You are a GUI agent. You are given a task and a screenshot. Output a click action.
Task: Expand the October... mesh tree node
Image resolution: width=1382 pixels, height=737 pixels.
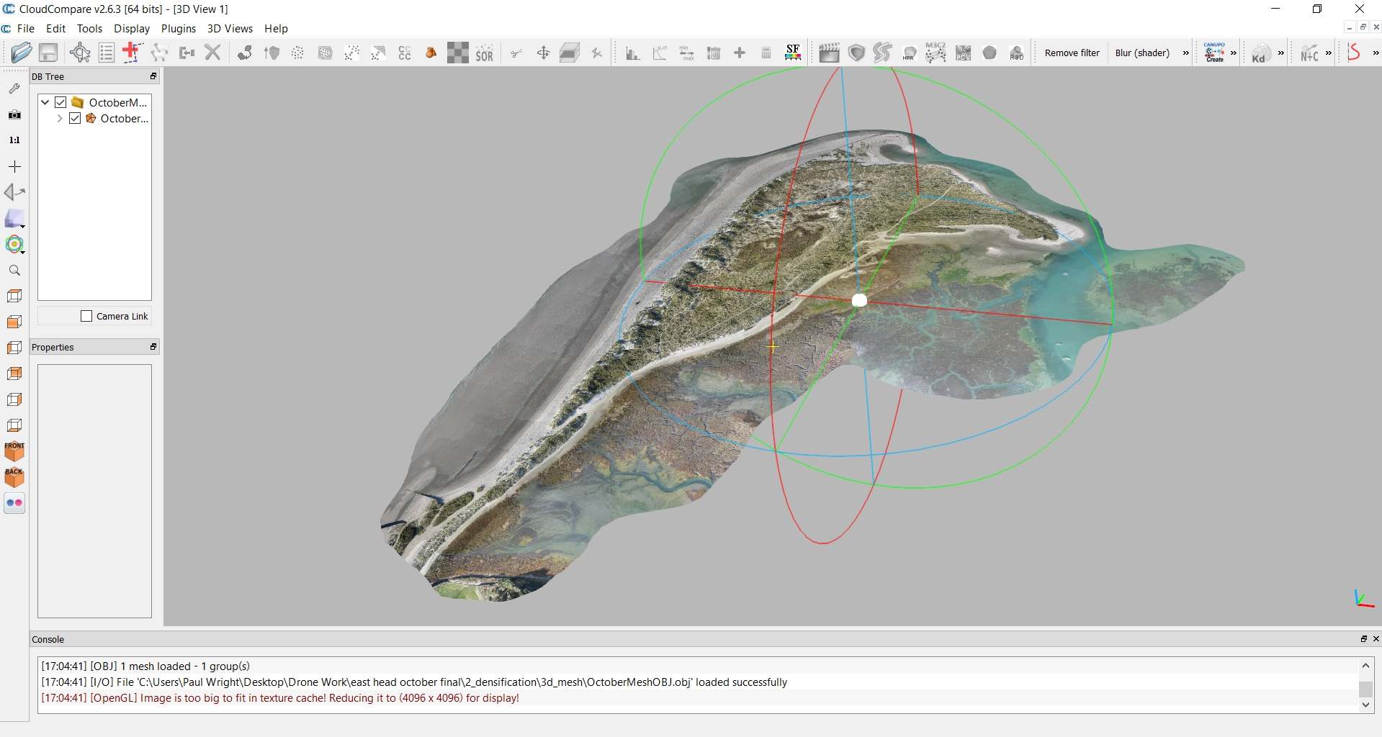tap(59, 118)
